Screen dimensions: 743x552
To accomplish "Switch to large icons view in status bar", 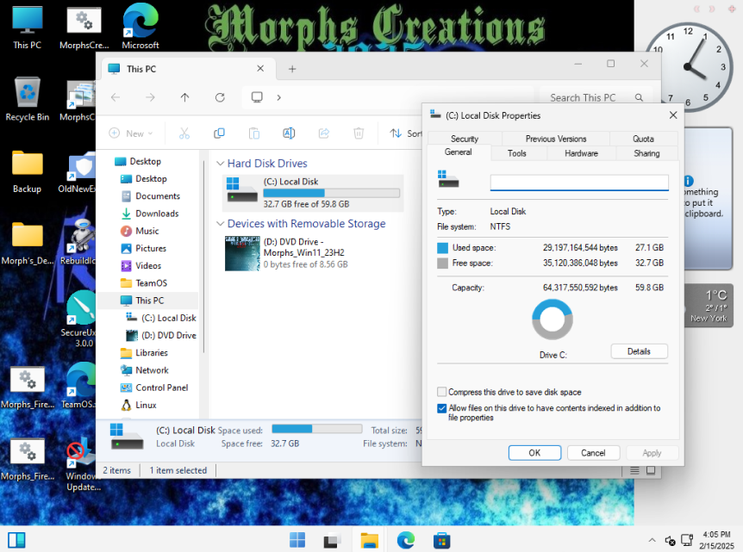I will point(651,470).
